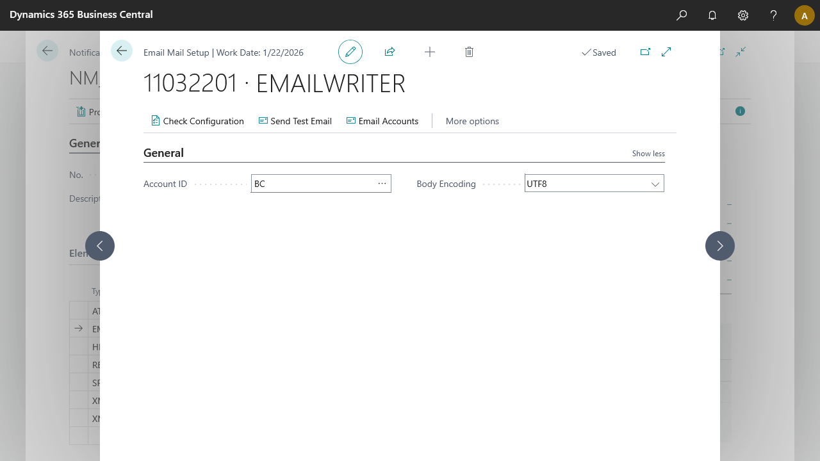Open the Account ID lookup ellipsis
This screenshot has height=461, width=820.
pyautogui.click(x=382, y=184)
